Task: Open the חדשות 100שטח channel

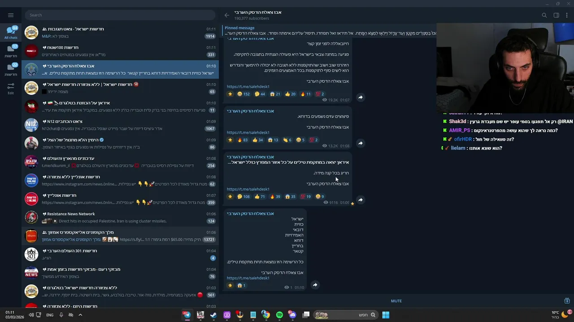Action: 120,51
